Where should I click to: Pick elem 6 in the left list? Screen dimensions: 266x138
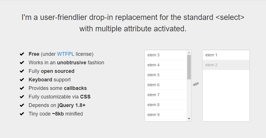166,85
